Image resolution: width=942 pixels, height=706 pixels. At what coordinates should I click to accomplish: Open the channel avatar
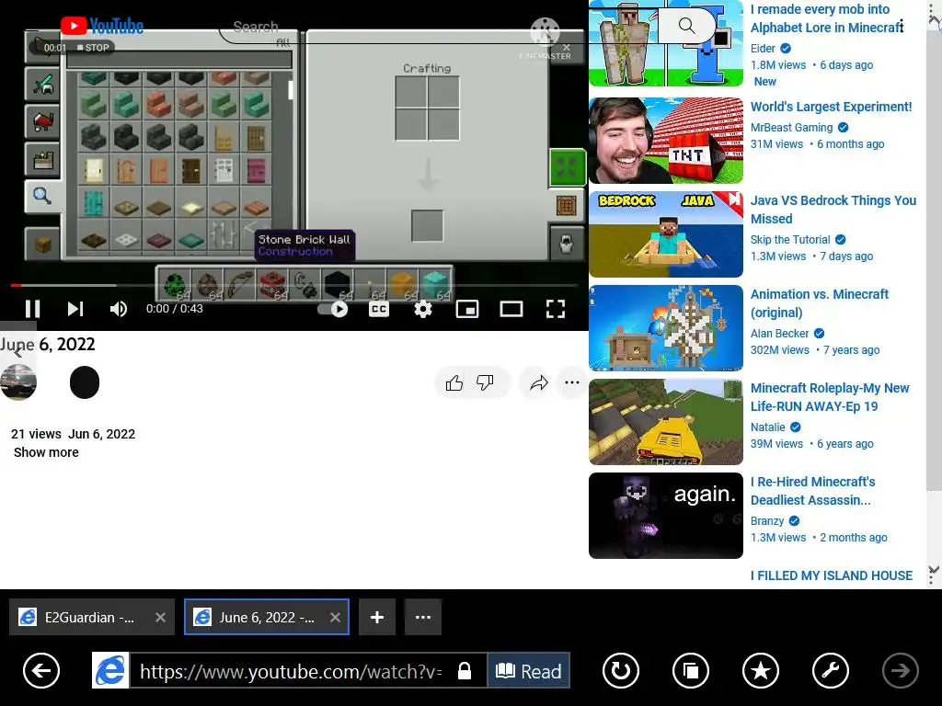point(18,381)
